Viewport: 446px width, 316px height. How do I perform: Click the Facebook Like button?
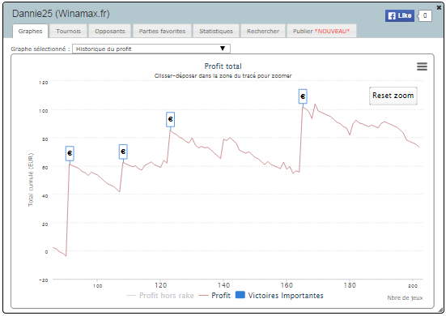click(400, 15)
